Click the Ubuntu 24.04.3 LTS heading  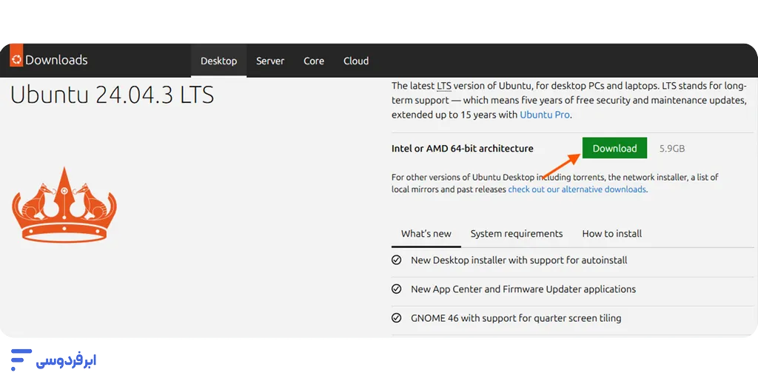pyautogui.click(x=113, y=94)
